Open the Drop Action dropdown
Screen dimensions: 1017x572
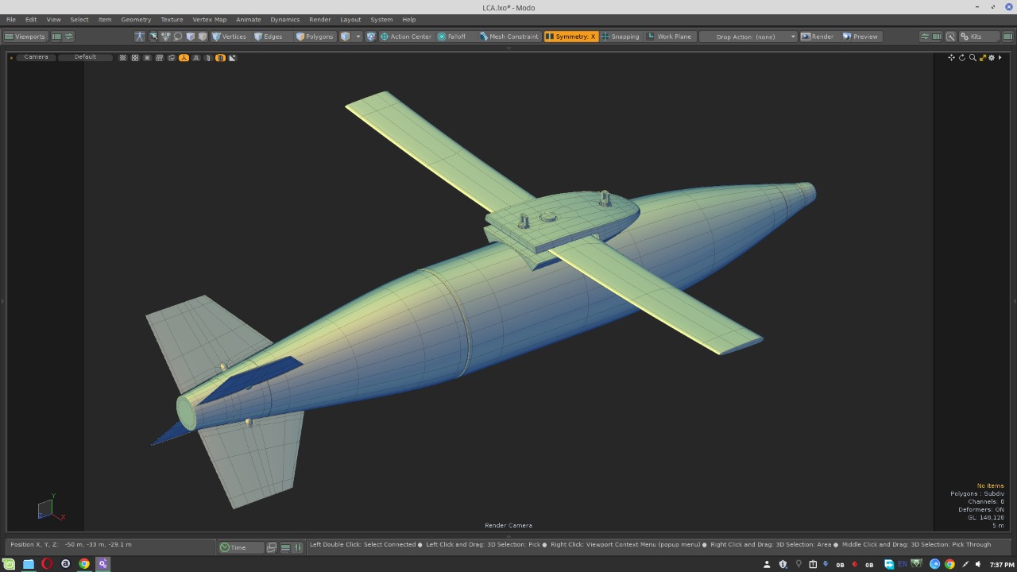coord(748,37)
